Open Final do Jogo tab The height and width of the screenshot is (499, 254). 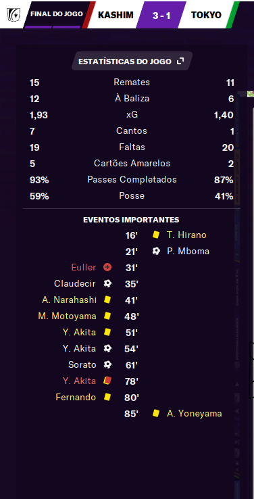57,14
